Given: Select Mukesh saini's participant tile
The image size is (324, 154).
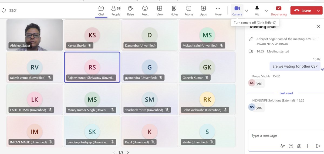Looking at the screenshot, I should pos(207,35).
